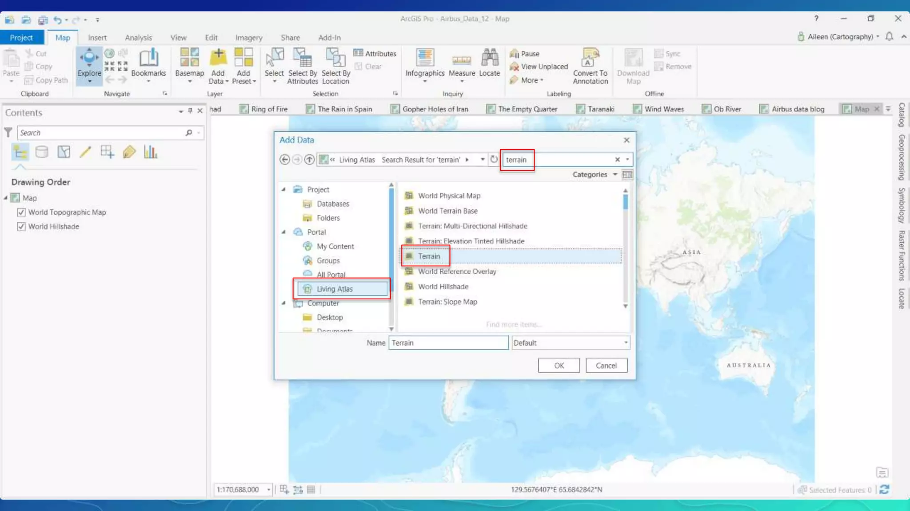This screenshot has height=511, width=910.
Task: Select Terrain: Slope Map result item
Action: 447,302
